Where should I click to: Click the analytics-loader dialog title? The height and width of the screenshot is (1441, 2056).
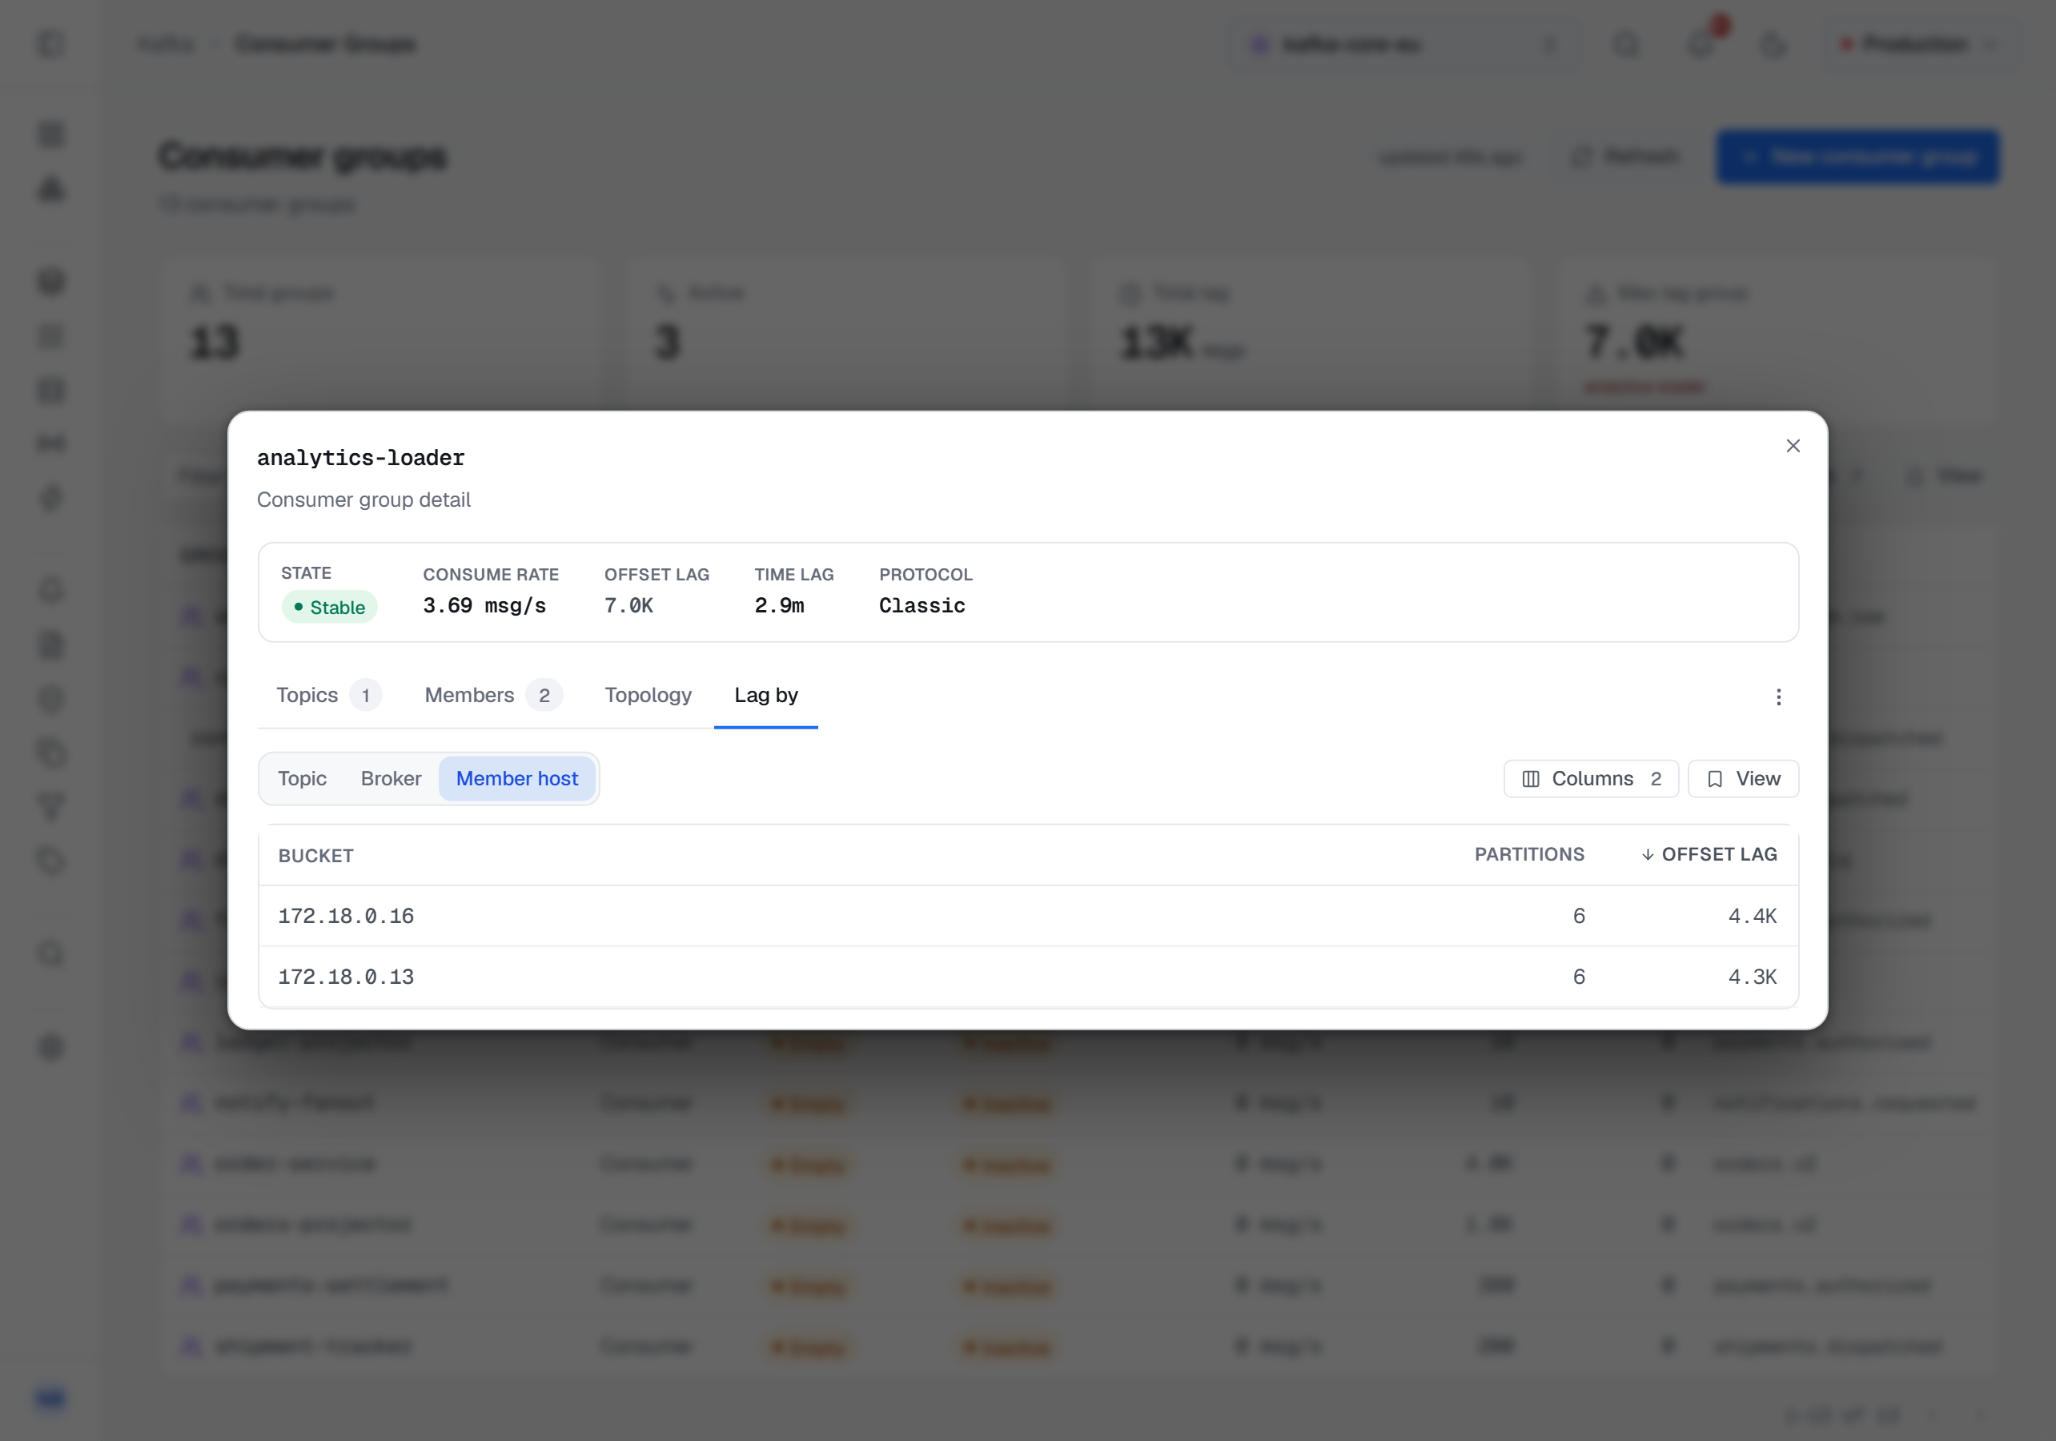click(x=361, y=458)
